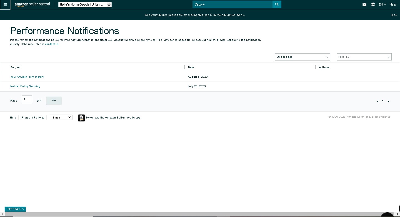
Task: Open the Notice: Policy Warning notification
Action: tap(25, 86)
